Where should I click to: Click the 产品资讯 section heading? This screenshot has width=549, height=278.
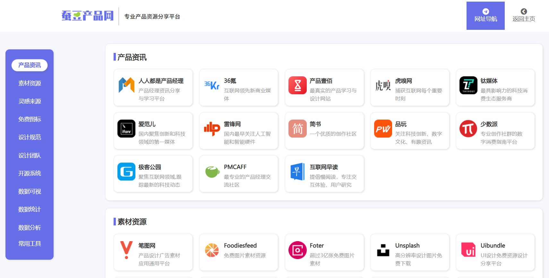click(132, 57)
